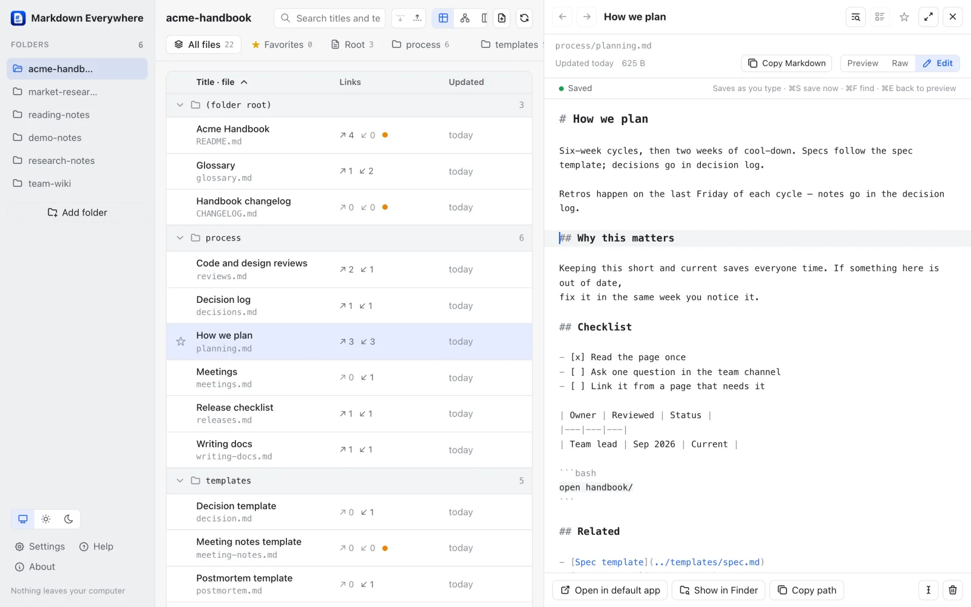Click the Copy Markdown button

[x=787, y=63]
